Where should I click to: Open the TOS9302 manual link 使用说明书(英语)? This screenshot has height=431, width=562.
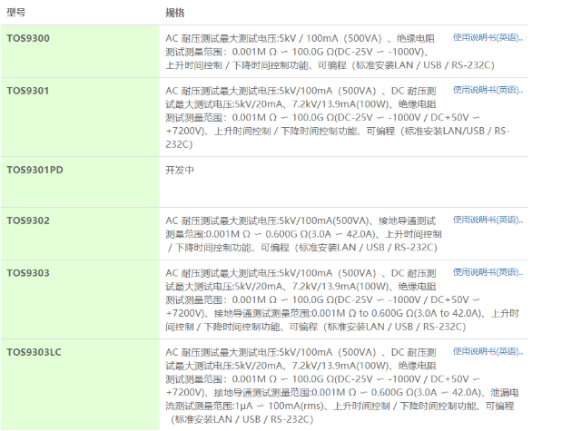(x=488, y=220)
